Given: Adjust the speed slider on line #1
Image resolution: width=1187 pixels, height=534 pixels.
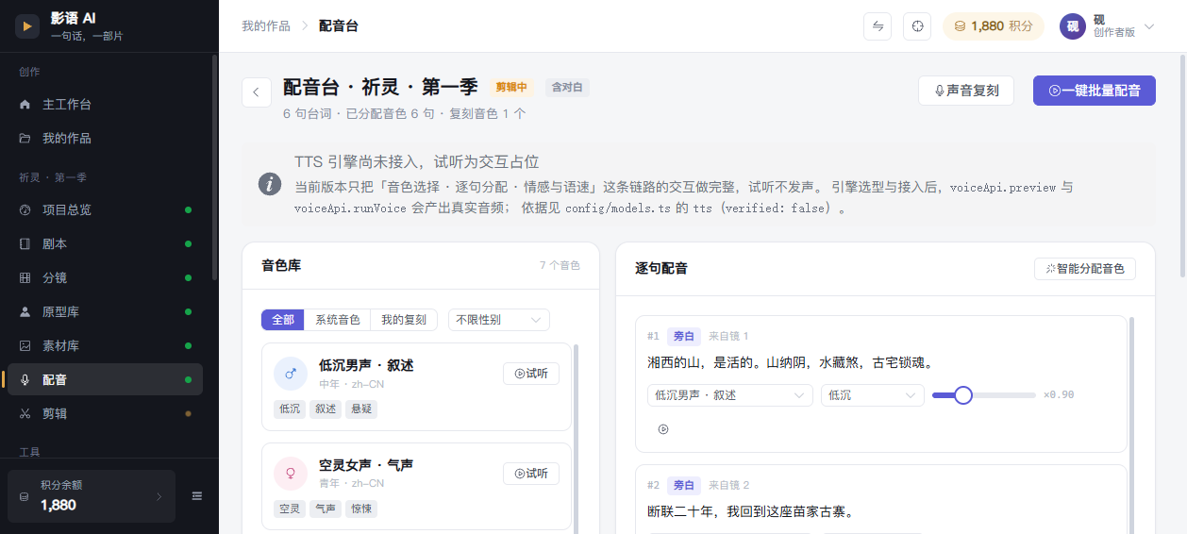Looking at the screenshot, I should (x=984, y=395).
